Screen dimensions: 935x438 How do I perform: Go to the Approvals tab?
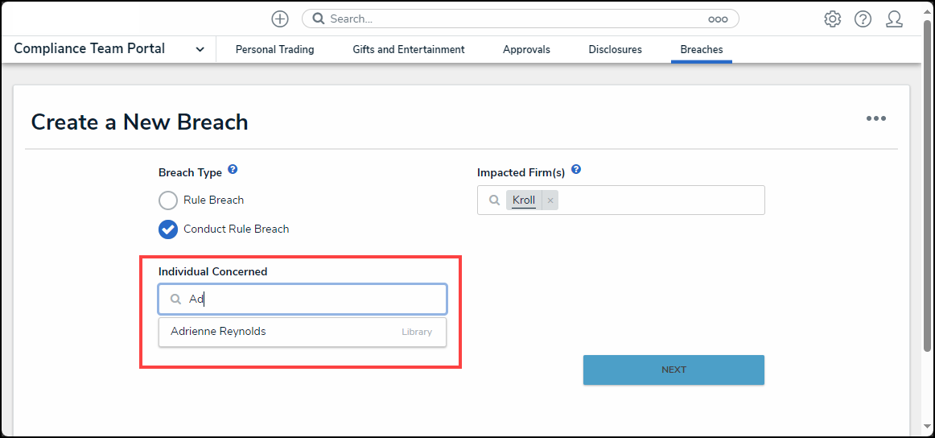(526, 49)
